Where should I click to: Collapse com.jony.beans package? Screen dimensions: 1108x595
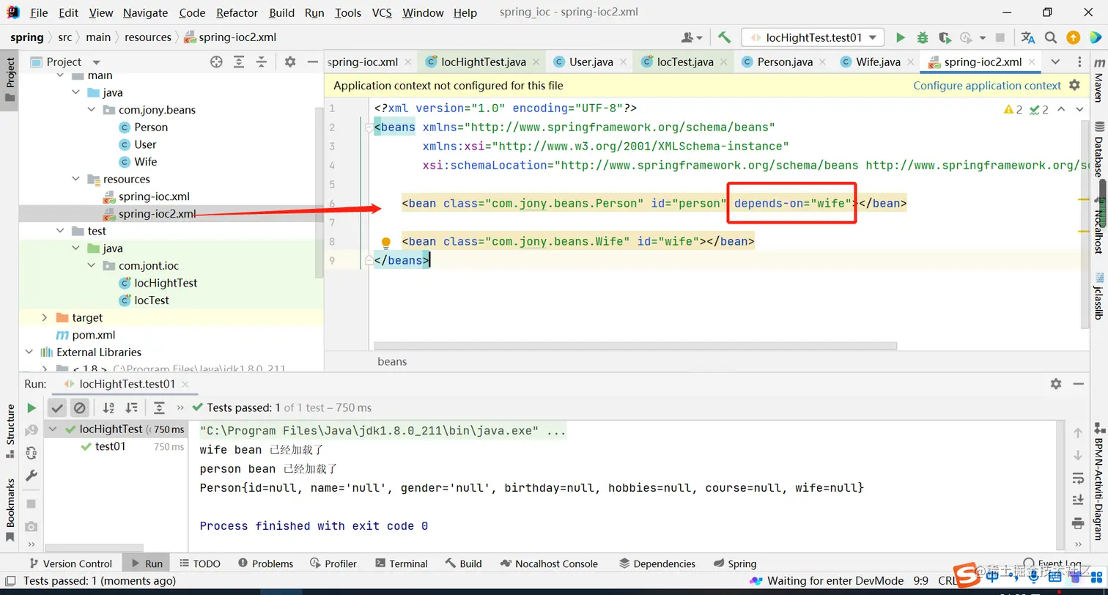tap(92, 110)
